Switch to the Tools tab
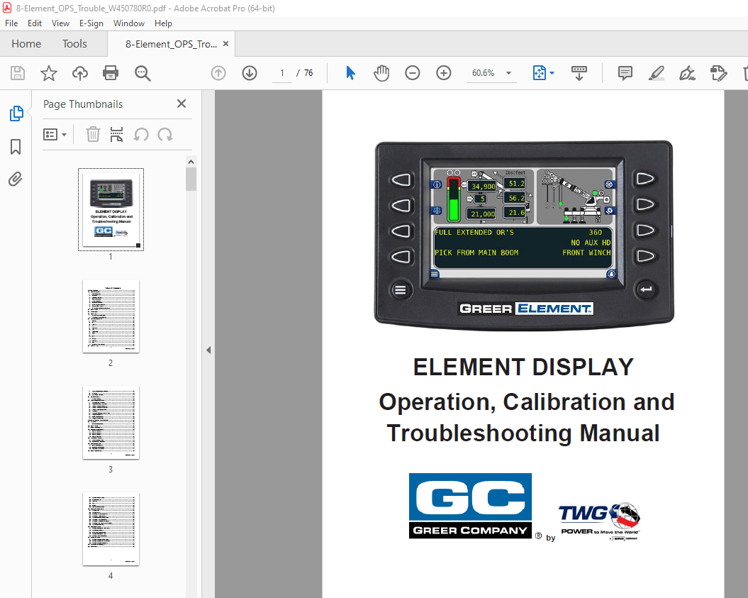748x598 pixels. (x=74, y=43)
